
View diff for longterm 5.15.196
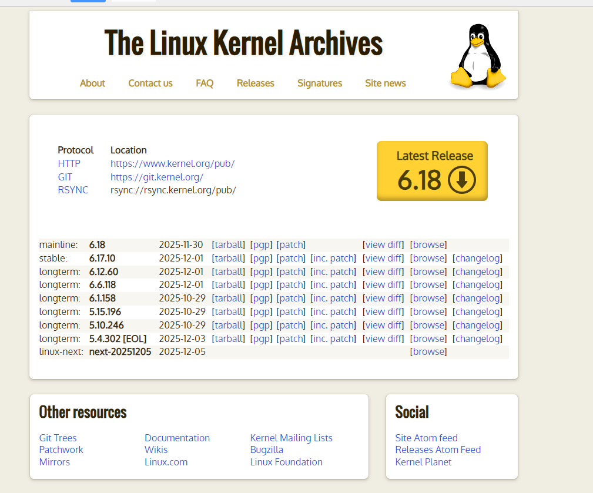(383, 312)
